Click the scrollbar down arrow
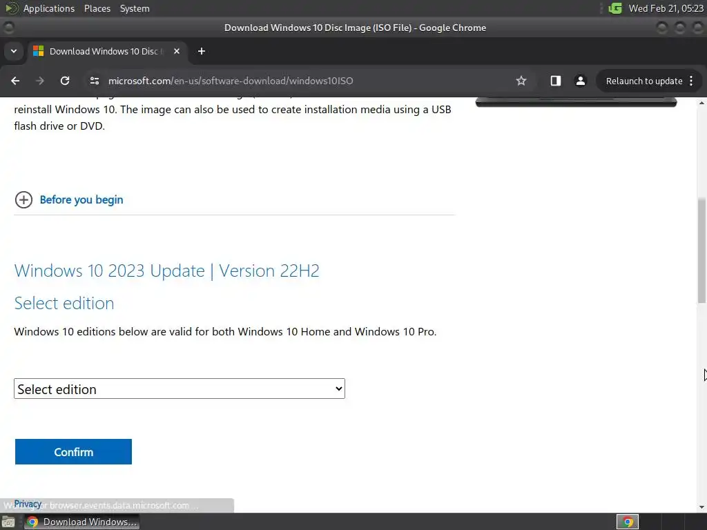The width and height of the screenshot is (707, 530). pyautogui.click(x=701, y=507)
